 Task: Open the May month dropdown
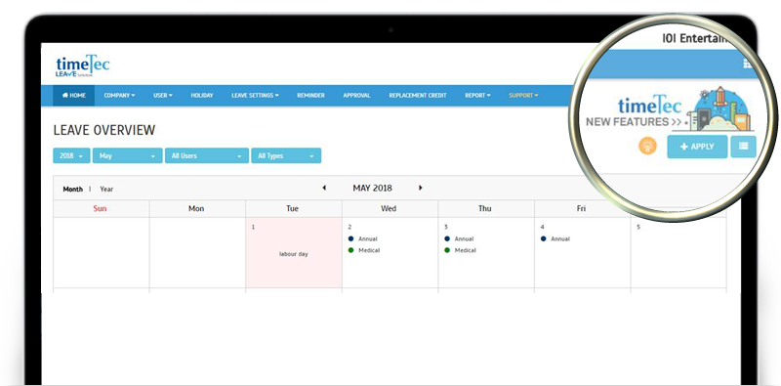(128, 155)
